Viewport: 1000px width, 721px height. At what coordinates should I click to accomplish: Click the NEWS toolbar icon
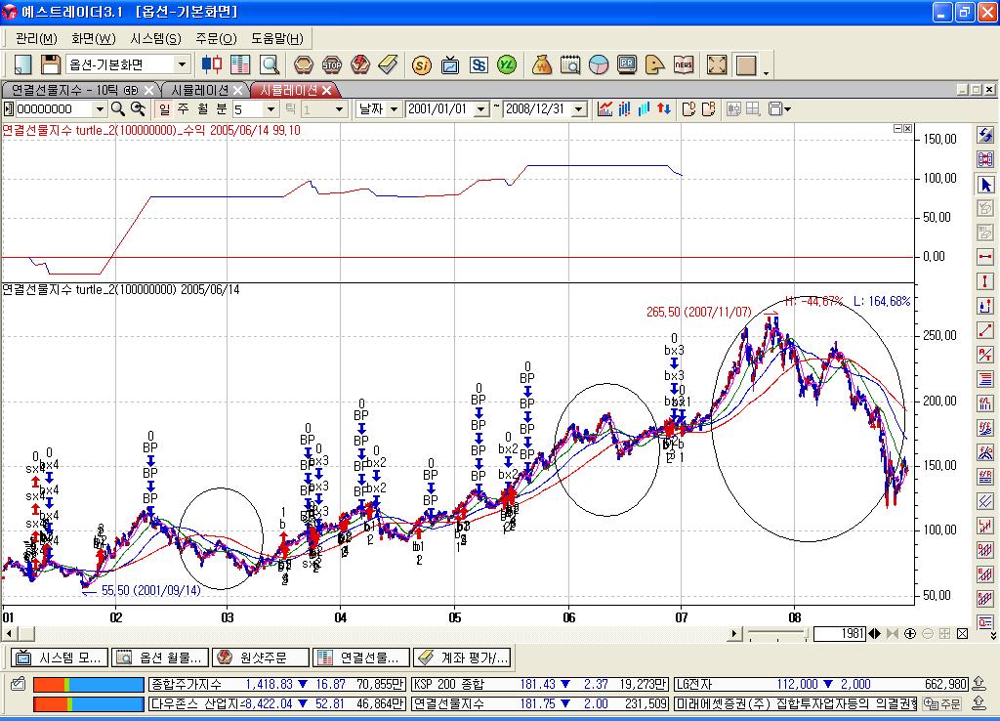(683, 64)
